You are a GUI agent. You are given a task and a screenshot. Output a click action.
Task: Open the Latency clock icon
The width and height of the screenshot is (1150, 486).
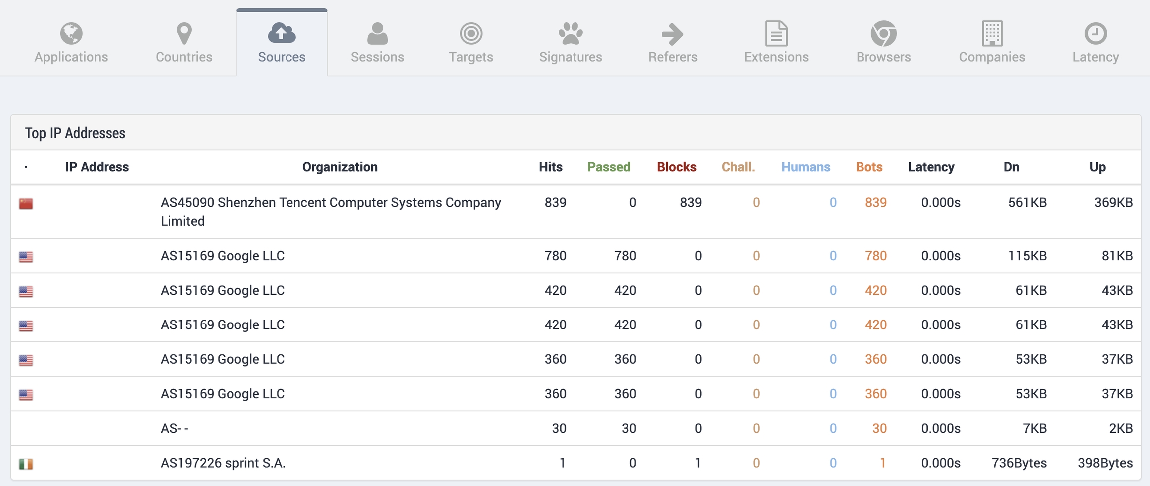(1095, 33)
